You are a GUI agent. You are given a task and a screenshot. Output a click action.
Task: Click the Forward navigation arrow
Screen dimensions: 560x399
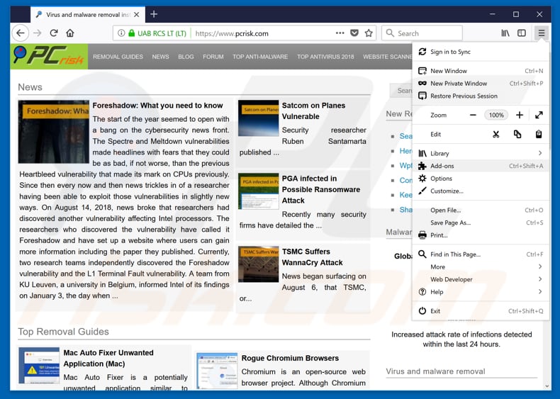38,33
